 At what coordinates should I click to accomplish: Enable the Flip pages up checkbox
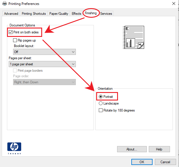tap(15, 40)
